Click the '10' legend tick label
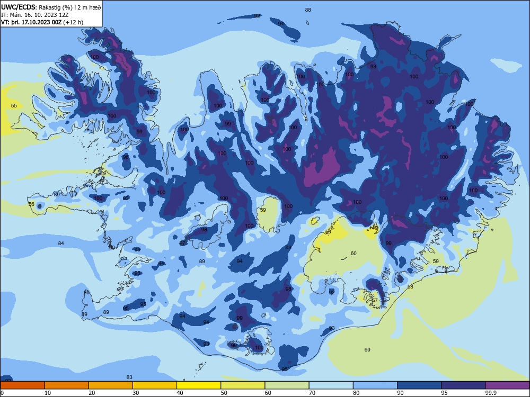 pyautogui.click(x=48, y=393)
